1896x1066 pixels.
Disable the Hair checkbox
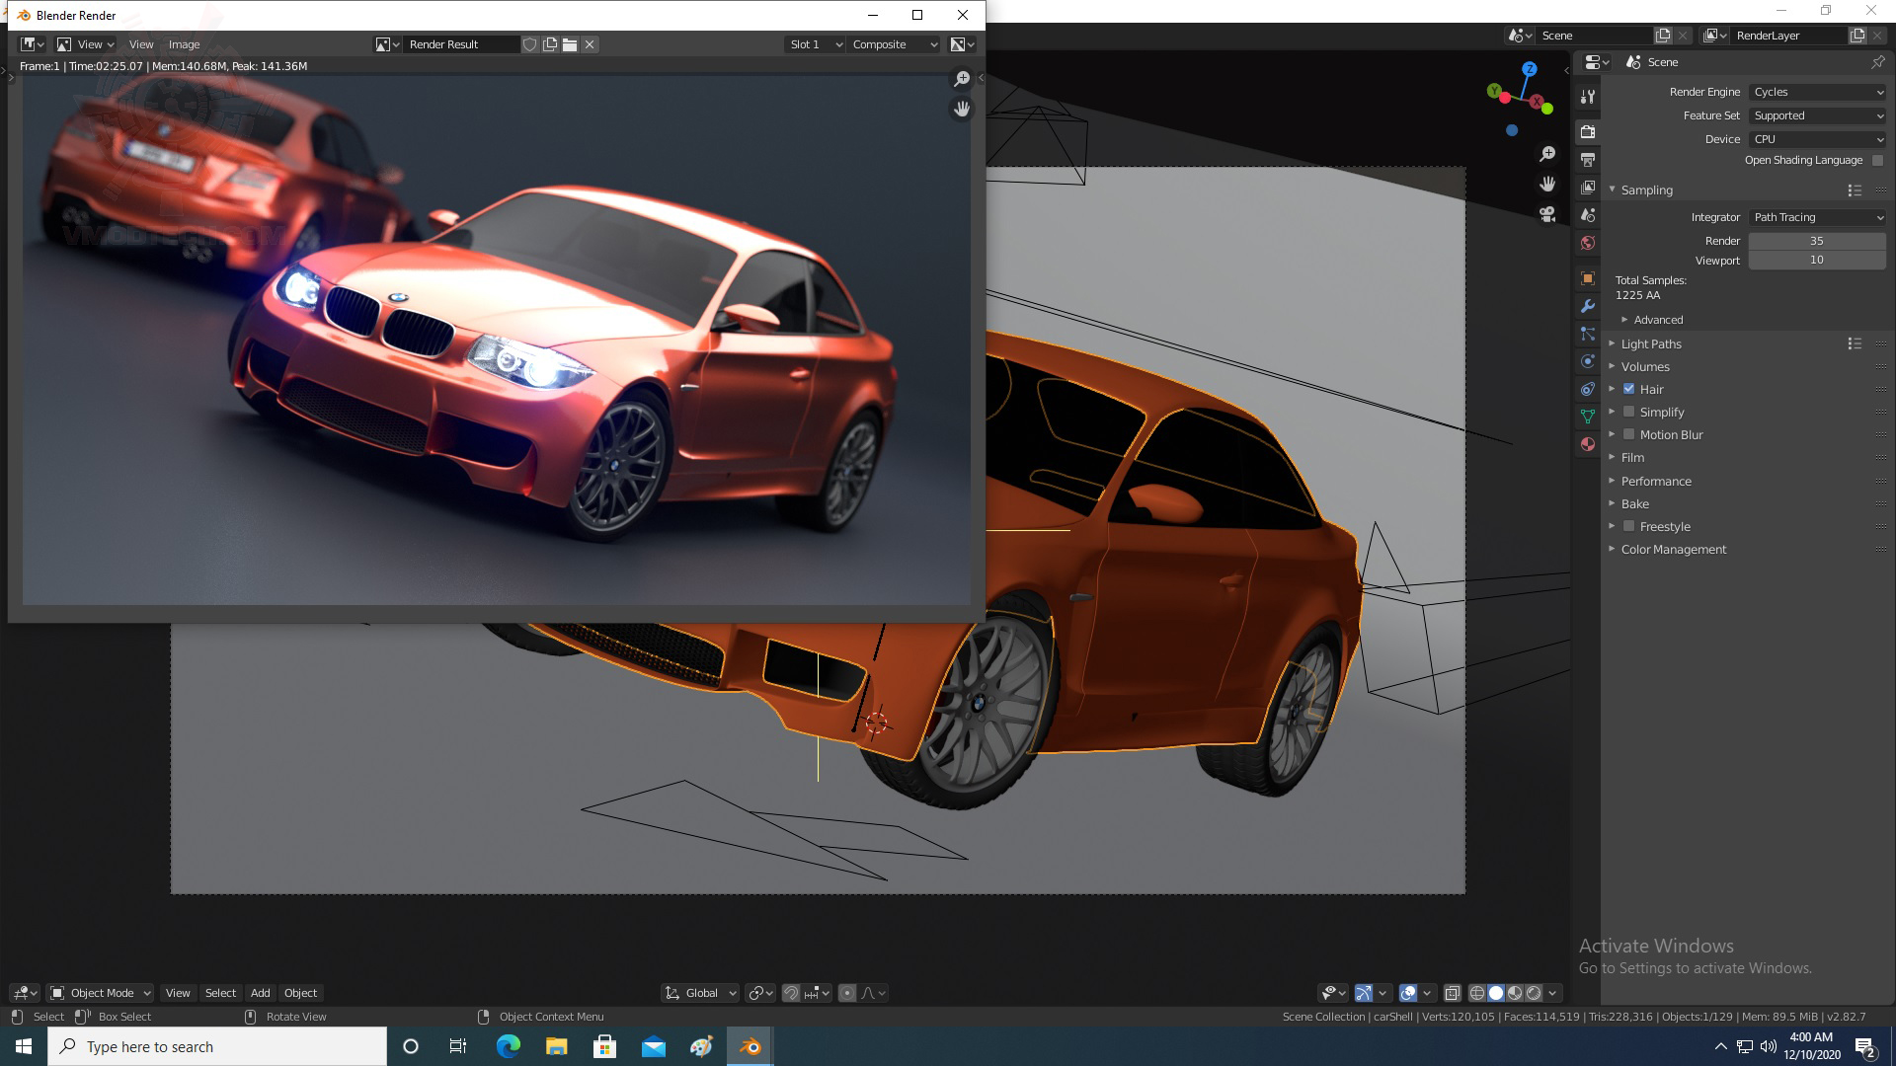(1629, 389)
